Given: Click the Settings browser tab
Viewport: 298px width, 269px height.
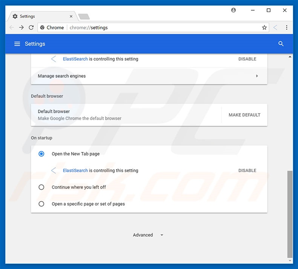Looking at the screenshot, I should coord(41,16).
